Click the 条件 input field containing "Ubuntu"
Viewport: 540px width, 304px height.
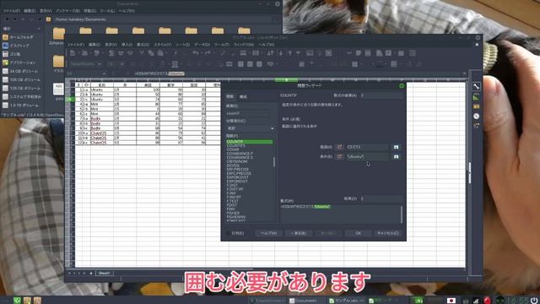[x=367, y=156]
